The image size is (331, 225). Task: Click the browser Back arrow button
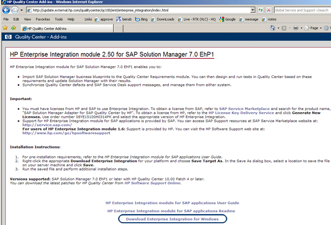tap(7, 10)
